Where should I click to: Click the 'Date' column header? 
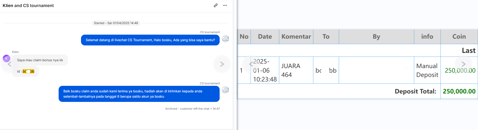[265, 37]
